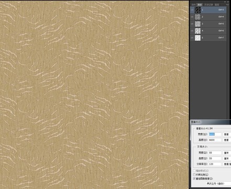Screen dimensions: 231x189
Task: Open the 两次立方 (自动) resampling method dropdown
Action: [x=218, y=184]
